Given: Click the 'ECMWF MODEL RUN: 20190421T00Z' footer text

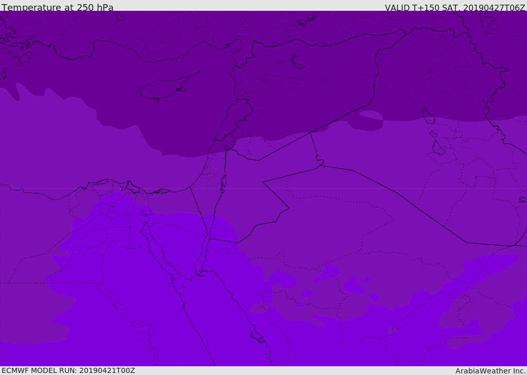Looking at the screenshot, I should click(68, 370).
